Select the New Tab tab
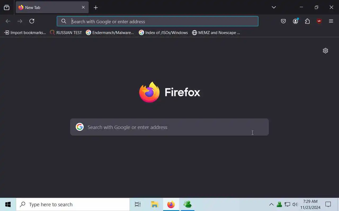 point(52,7)
